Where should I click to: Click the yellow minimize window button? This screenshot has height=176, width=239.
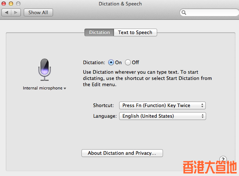click(11, 4)
